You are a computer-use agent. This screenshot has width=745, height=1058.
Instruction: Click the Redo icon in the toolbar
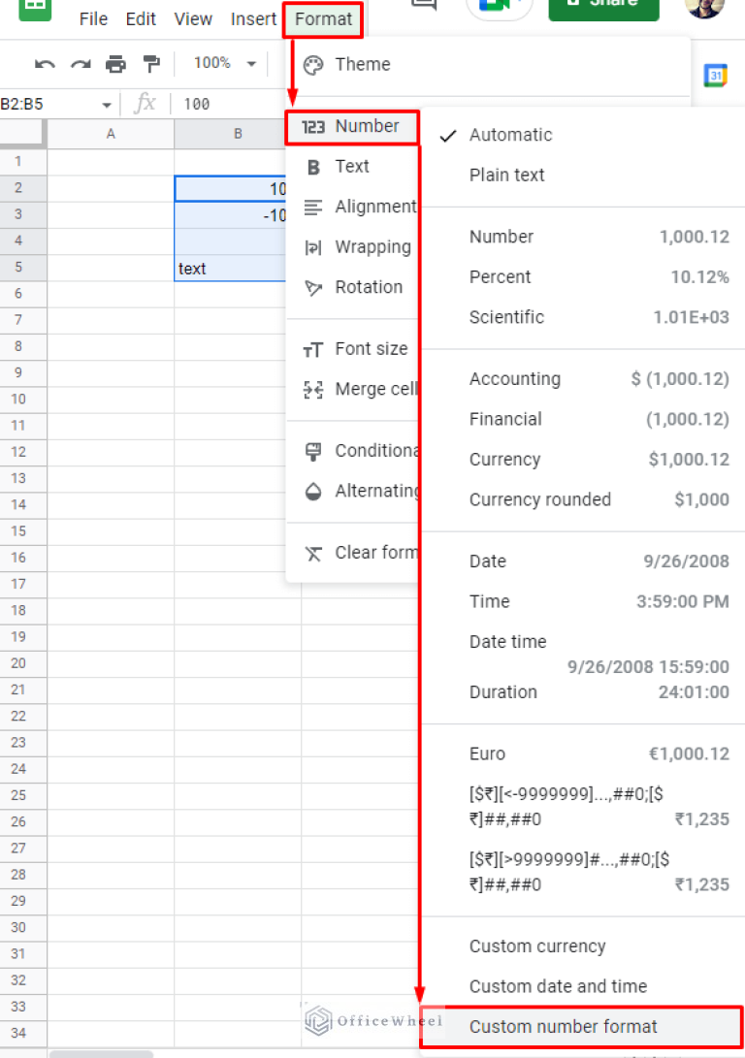[81, 62]
